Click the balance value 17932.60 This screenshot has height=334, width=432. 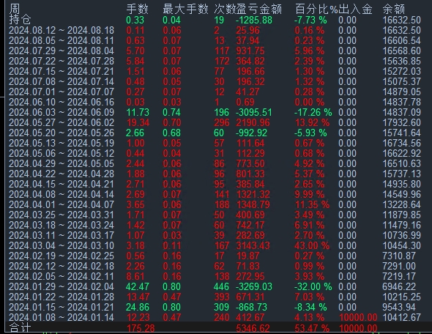402,122
